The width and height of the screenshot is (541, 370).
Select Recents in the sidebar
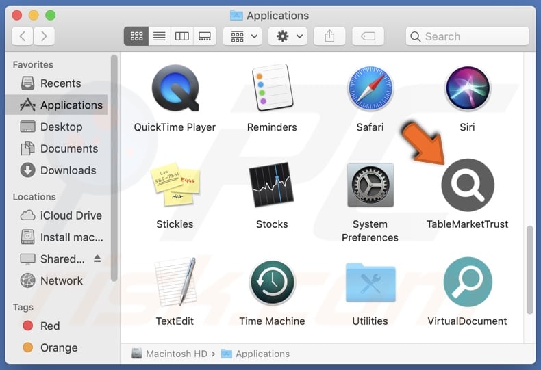(58, 83)
